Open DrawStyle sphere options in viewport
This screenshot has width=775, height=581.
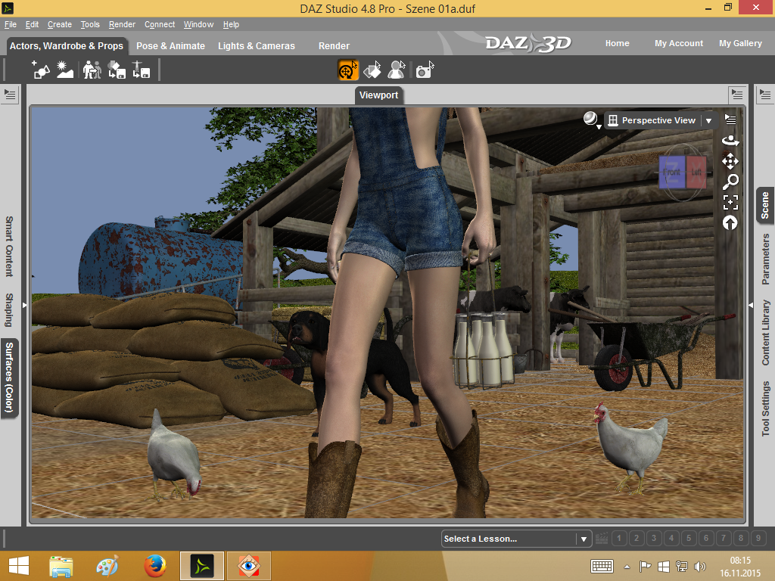[591, 120]
